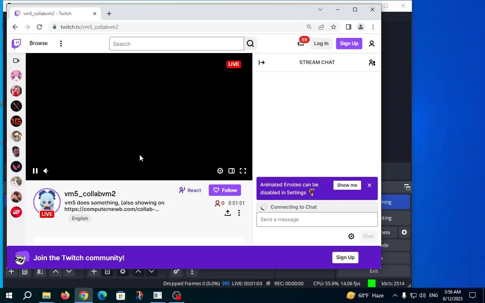This screenshot has height=303, width=485.
Task: Open the red Apex logo sidebar channel
Action: coord(16,212)
